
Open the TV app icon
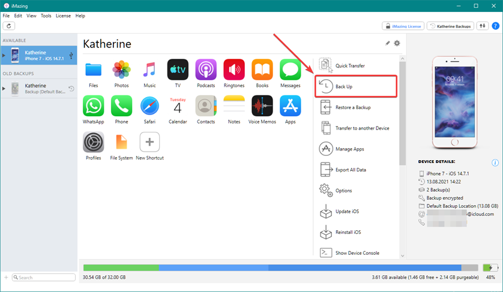pos(178,69)
